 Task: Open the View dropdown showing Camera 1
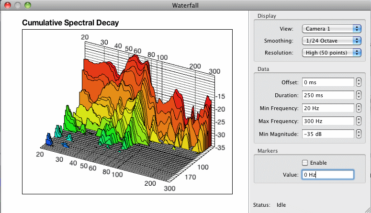point(331,29)
